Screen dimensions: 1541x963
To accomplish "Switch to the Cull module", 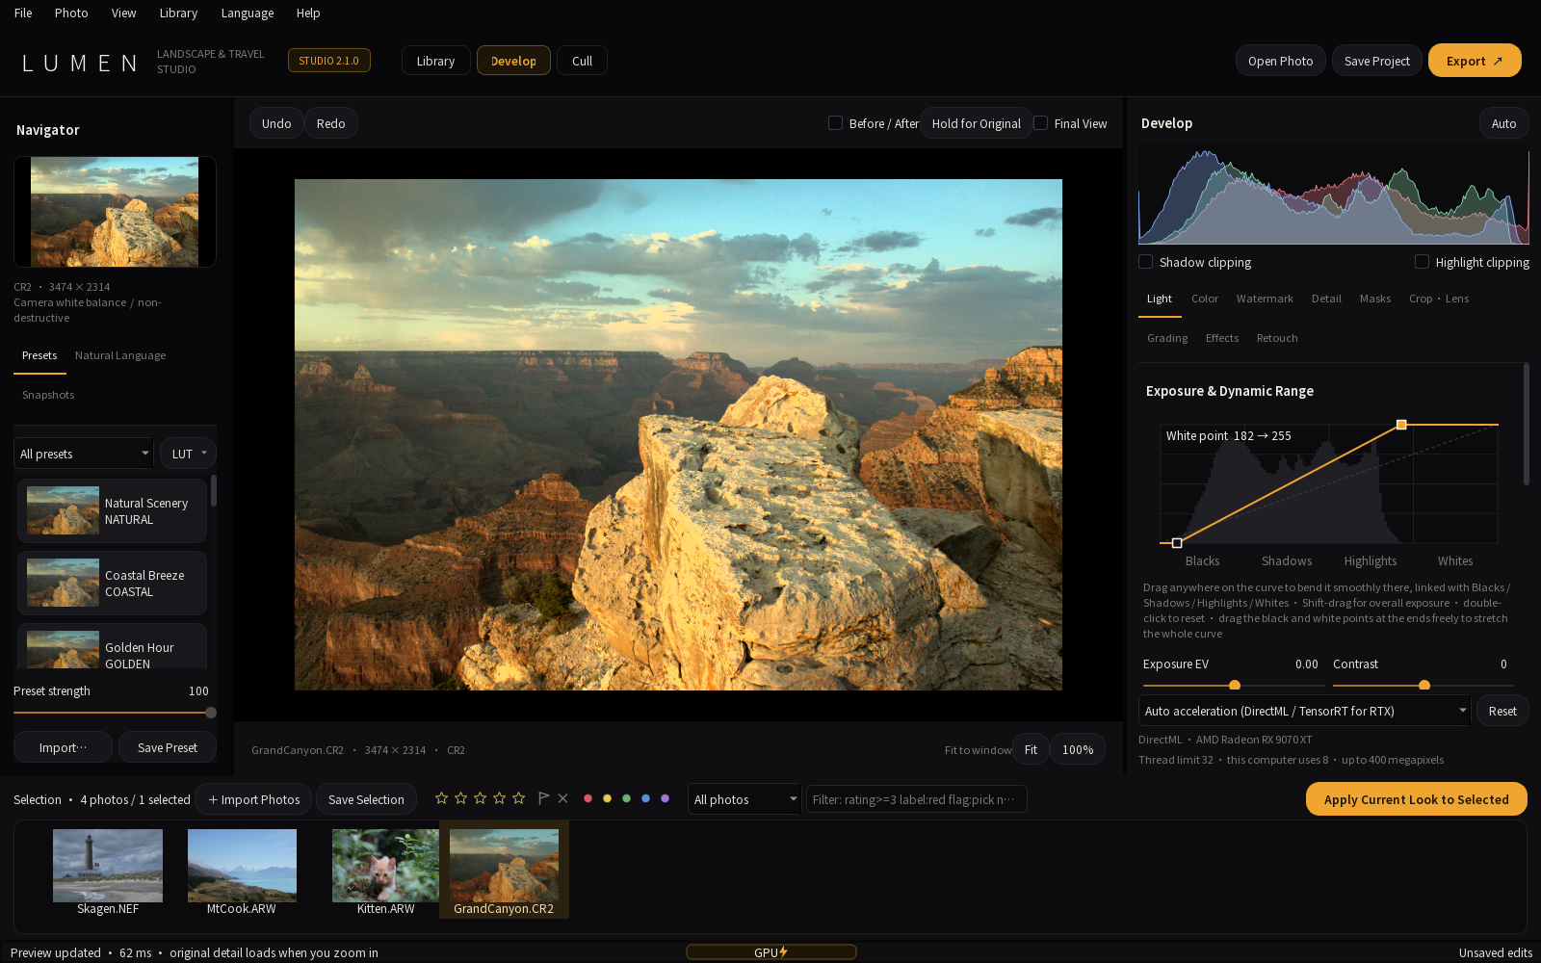I will tap(582, 61).
